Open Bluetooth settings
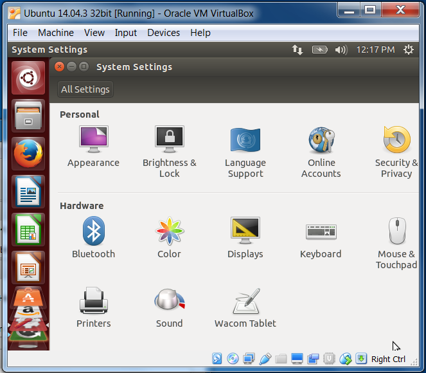This screenshot has height=373, width=426. pos(93,237)
